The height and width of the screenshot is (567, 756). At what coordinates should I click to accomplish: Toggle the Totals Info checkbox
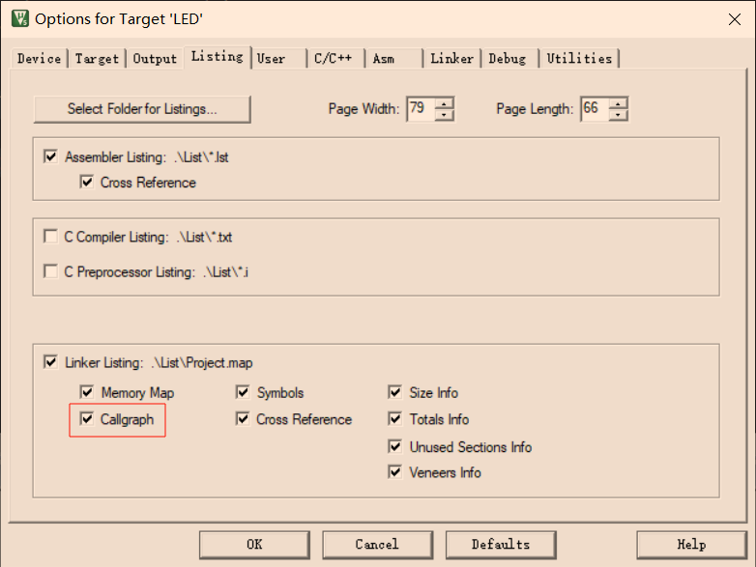click(394, 419)
